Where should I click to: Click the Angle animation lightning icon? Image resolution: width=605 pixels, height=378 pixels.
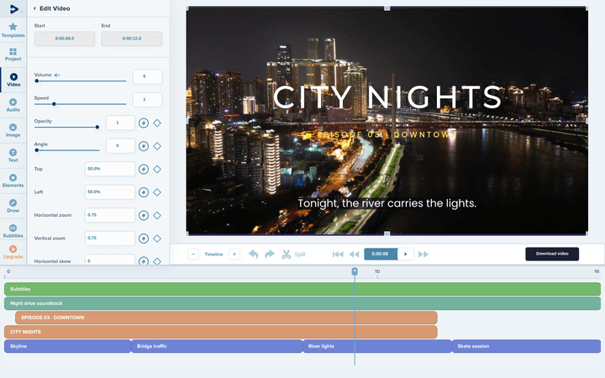pyautogui.click(x=144, y=146)
